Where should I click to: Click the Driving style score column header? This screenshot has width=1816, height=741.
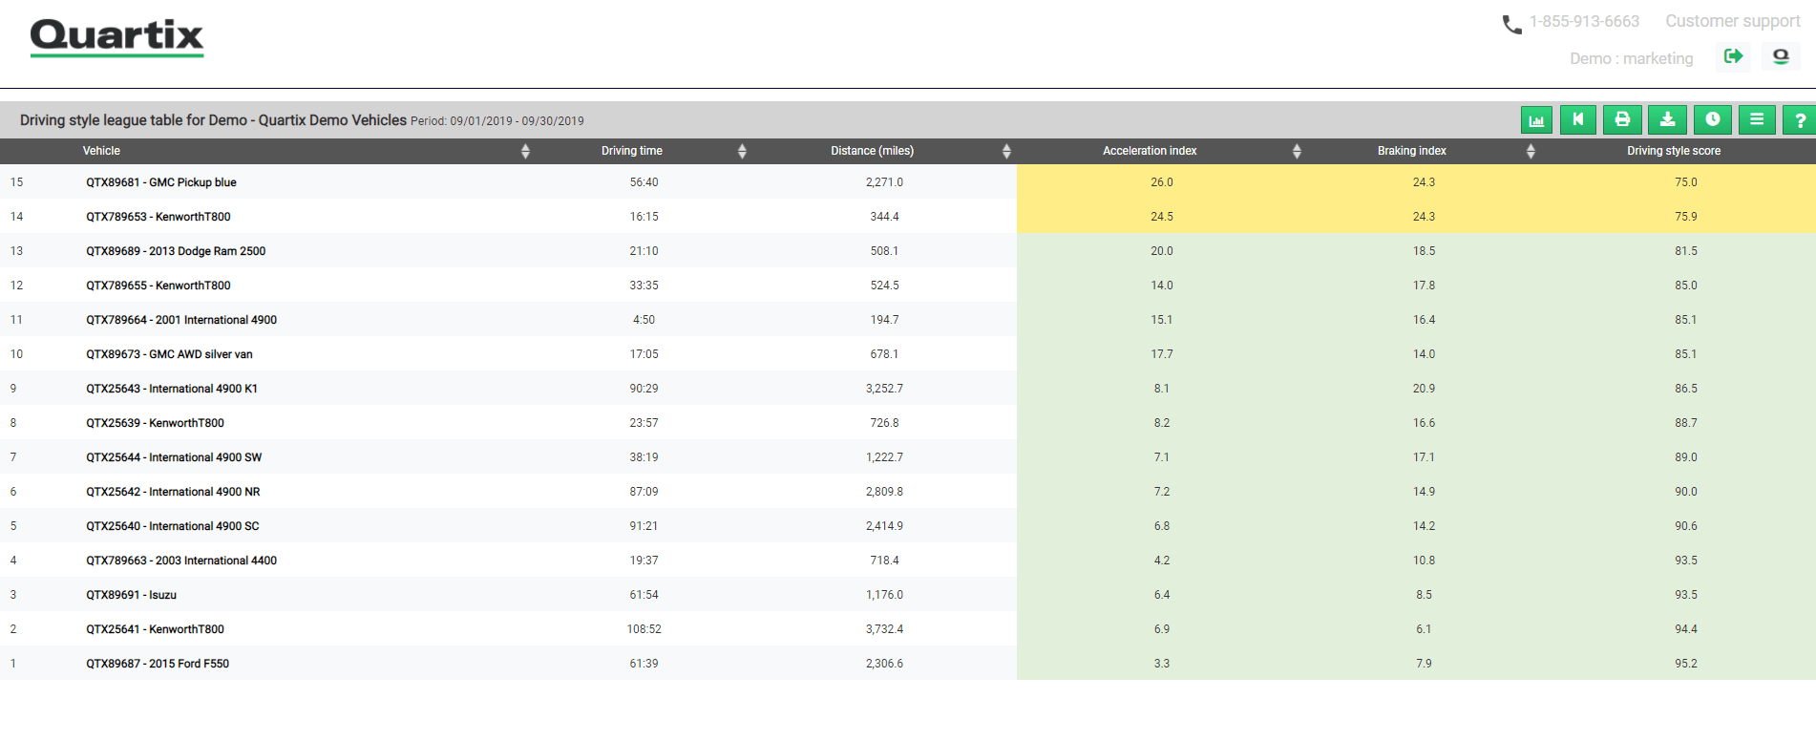click(x=1674, y=151)
